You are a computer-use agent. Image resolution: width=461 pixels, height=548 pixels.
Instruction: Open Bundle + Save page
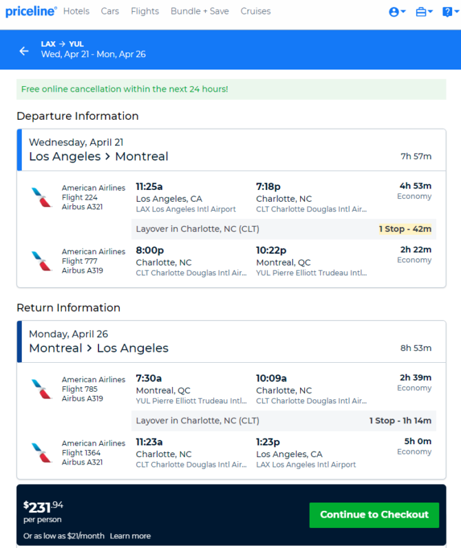pyautogui.click(x=200, y=11)
